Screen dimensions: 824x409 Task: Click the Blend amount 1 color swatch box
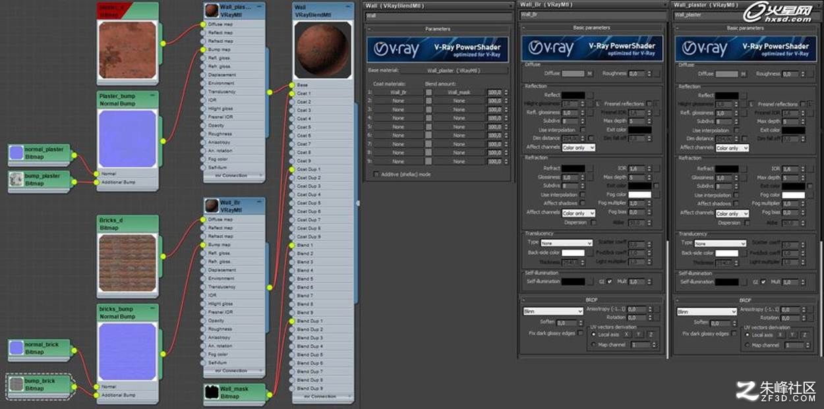point(428,92)
